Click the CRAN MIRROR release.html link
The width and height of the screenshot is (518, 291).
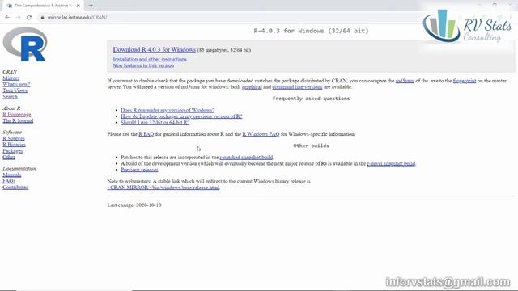click(163, 188)
